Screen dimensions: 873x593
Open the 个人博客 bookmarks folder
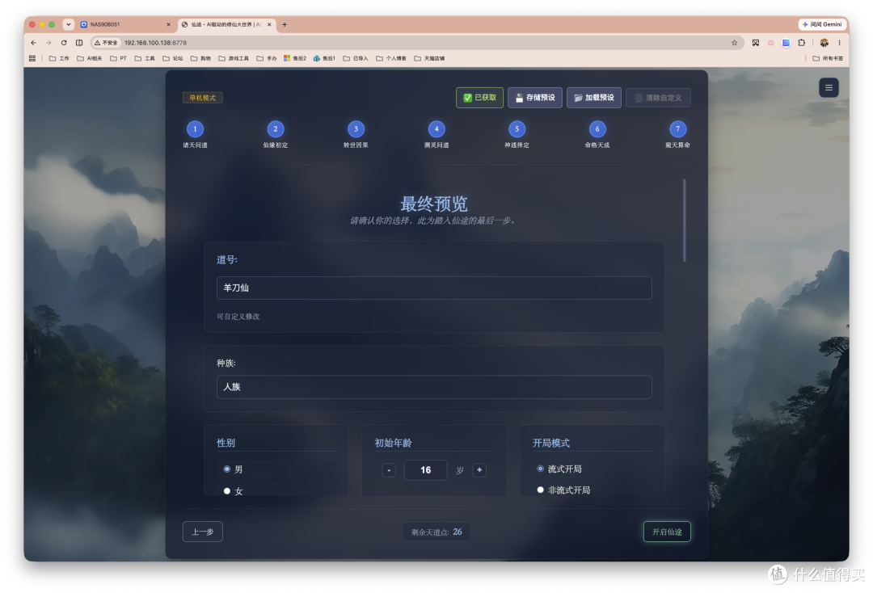pyautogui.click(x=391, y=58)
